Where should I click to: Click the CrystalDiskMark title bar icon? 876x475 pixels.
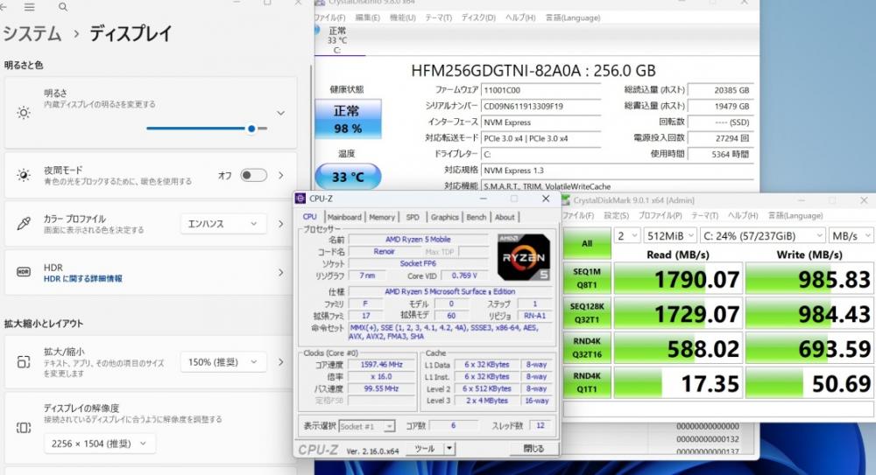click(x=566, y=199)
